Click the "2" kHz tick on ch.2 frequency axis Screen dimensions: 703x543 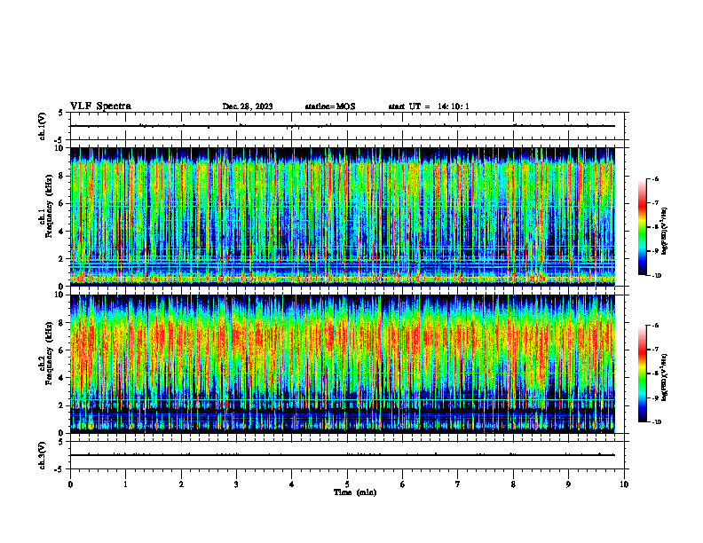(62, 405)
